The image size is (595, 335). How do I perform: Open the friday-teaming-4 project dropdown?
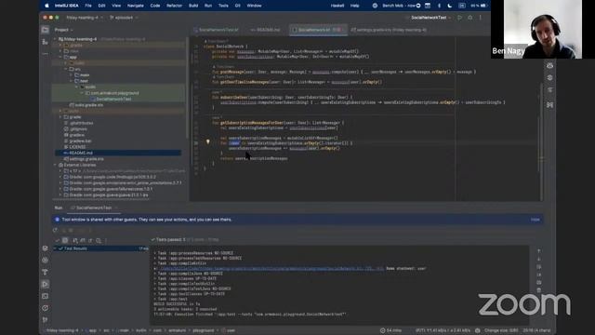pos(84,18)
